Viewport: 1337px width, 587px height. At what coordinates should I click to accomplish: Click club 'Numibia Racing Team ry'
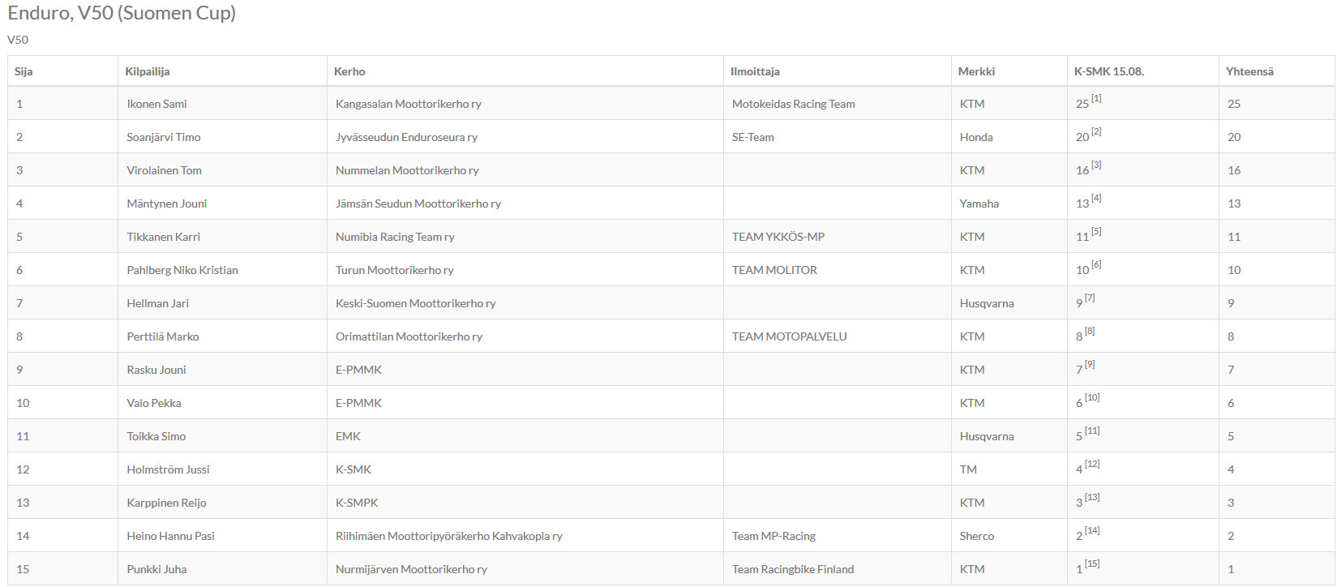395,237
